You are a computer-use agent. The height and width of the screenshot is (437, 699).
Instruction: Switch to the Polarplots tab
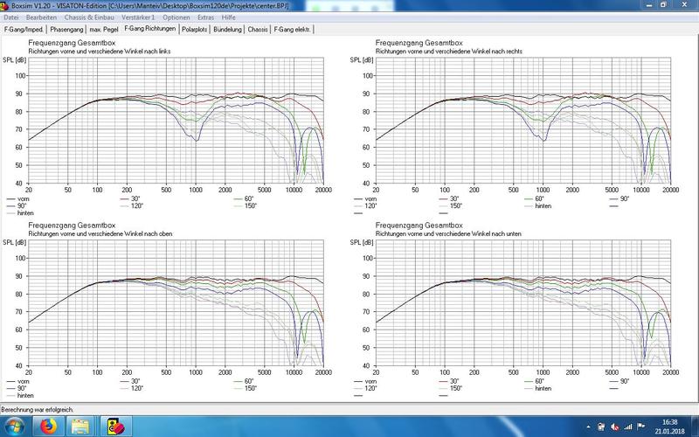coord(195,29)
